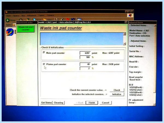The image size is (164, 123).
Task: Click the Up folder icon in Explorer
Action: 28,20
